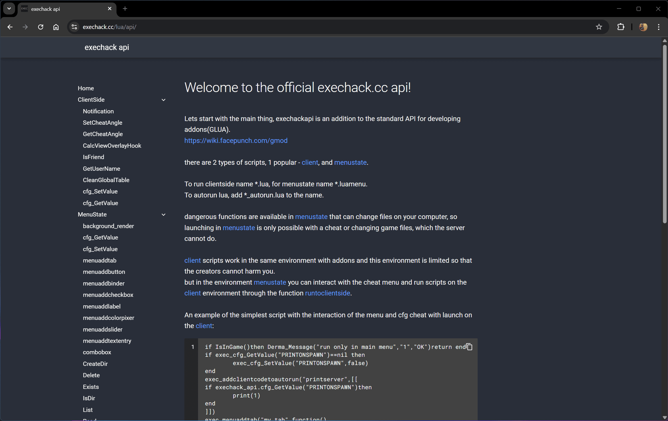The image size is (668, 421).
Task: Open the Chrome profile avatar
Action: pyautogui.click(x=643, y=27)
